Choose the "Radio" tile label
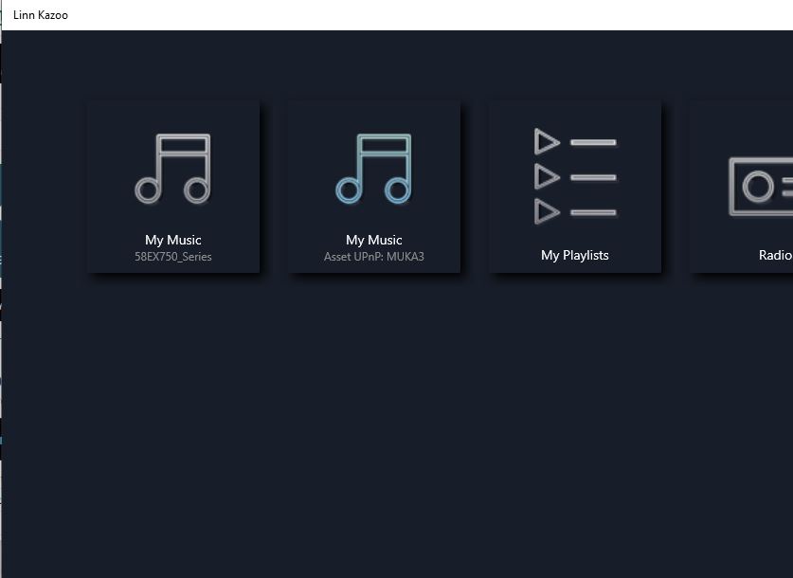The image size is (793, 578). (x=774, y=255)
